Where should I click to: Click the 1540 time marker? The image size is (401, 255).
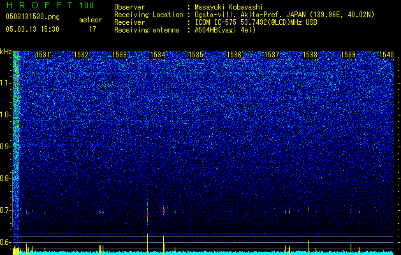[386, 54]
